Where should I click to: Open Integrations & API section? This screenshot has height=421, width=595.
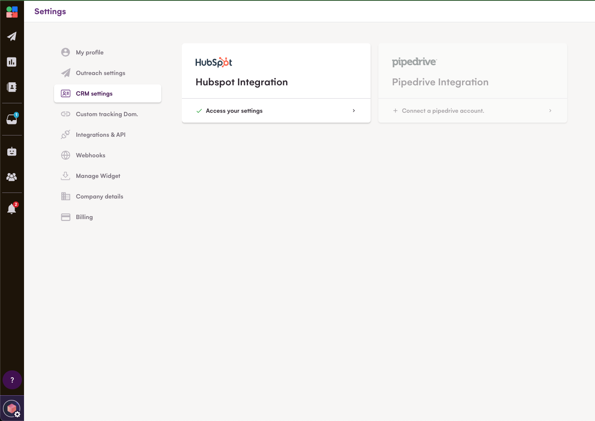pos(108,135)
